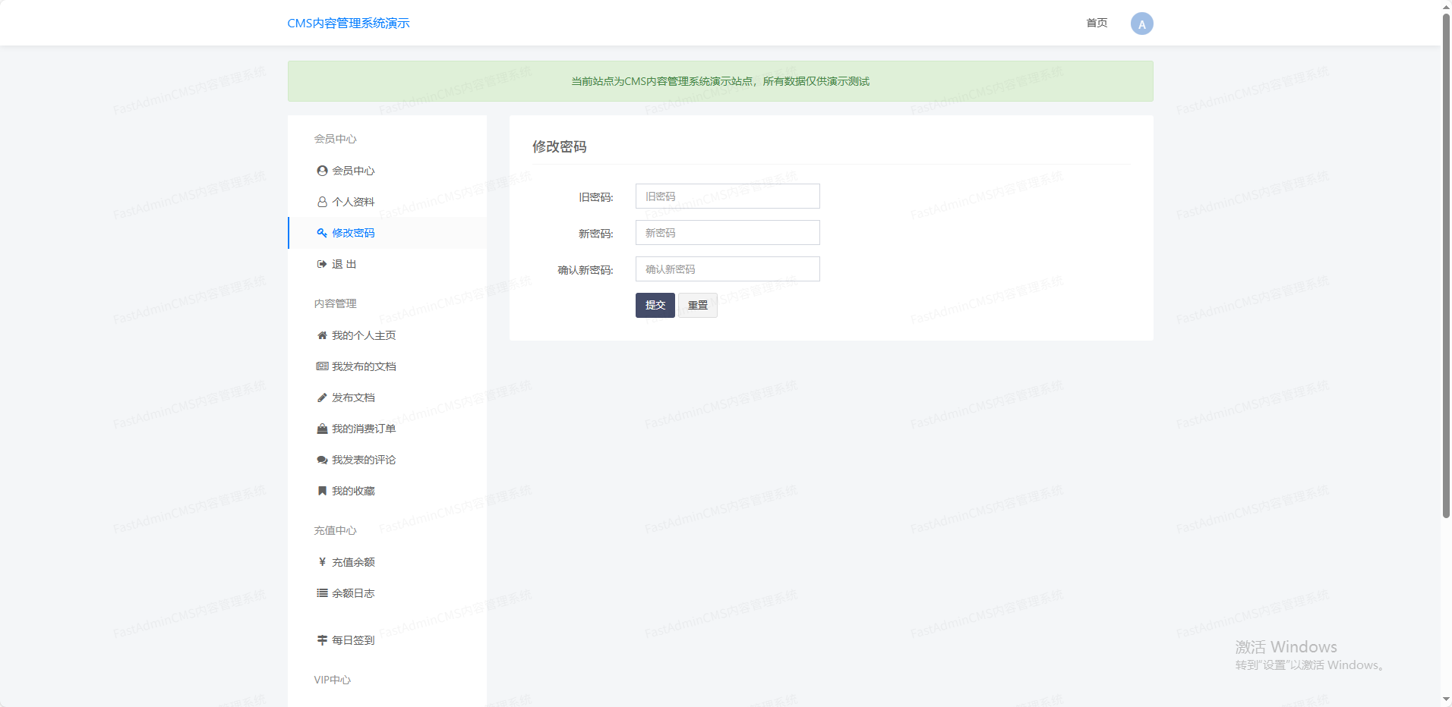This screenshot has height=707, width=1452.
Task: Focus the 旧密码 input field
Action: [728, 196]
